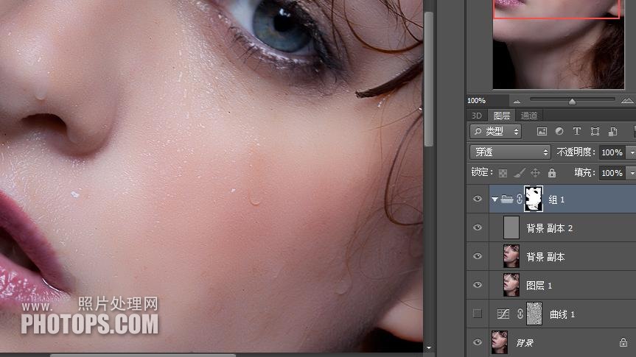Image resolution: width=636 pixels, height=357 pixels.
Task: Click mask link icon on 组 1
Action: [x=519, y=199]
